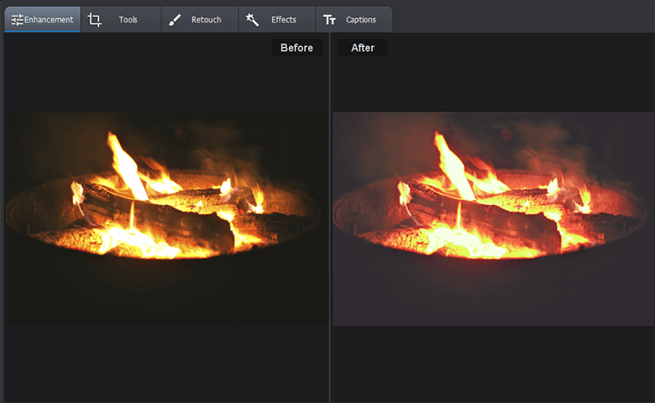Switch to the Tools tab
Viewport: 655px width, 403px height.
click(121, 19)
